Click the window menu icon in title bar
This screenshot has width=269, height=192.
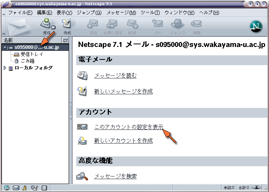[x=6, y=4]
